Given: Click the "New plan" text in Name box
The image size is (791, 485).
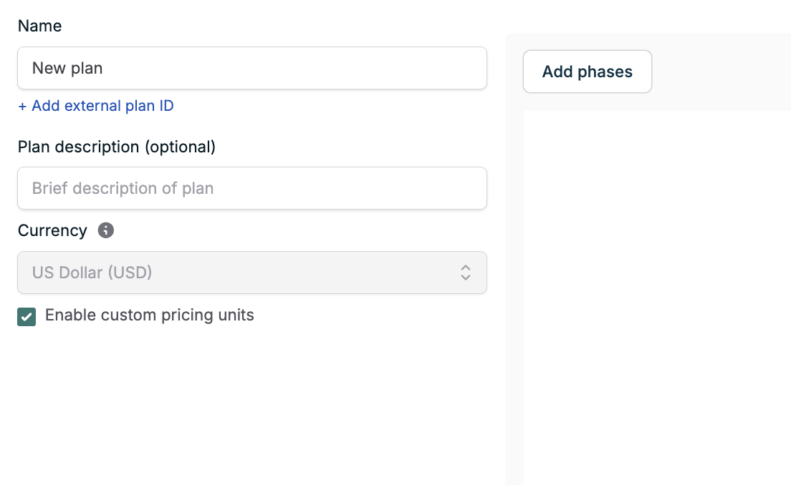Looking at the screenshot, I should click(x=67, y=69).
